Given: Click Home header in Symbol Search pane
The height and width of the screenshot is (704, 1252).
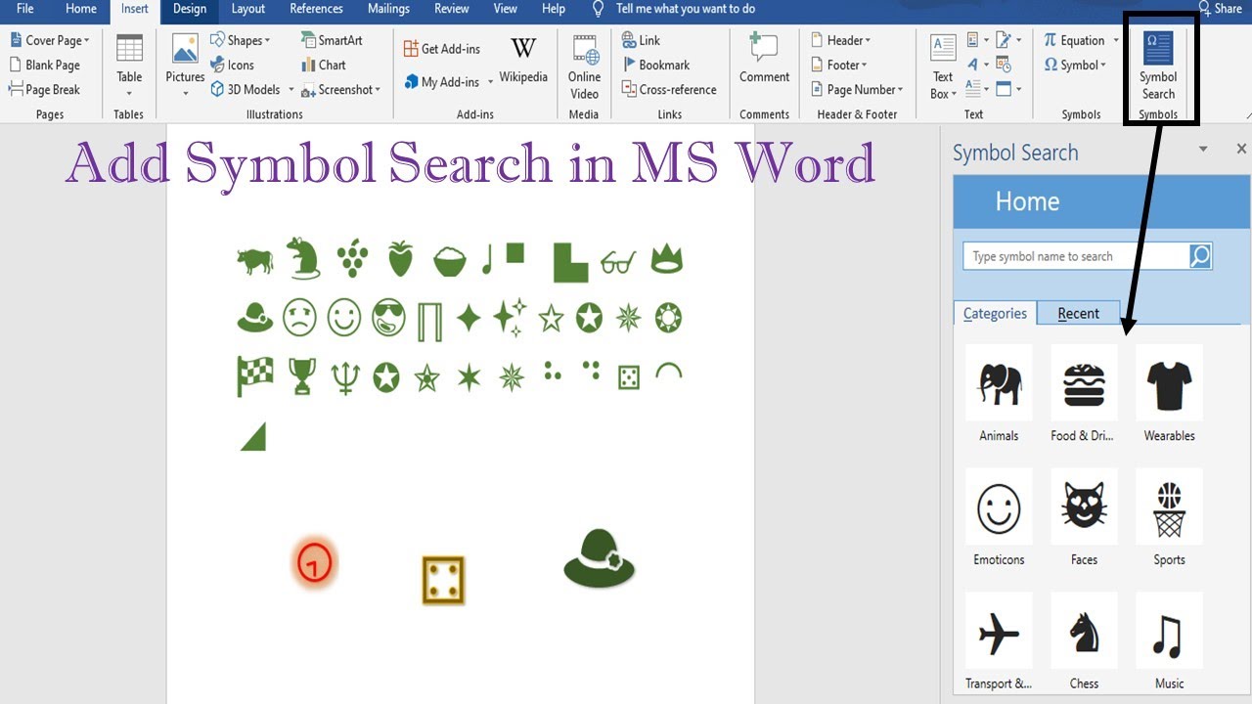Looking at the screenshot, I should click(1027, 201).
